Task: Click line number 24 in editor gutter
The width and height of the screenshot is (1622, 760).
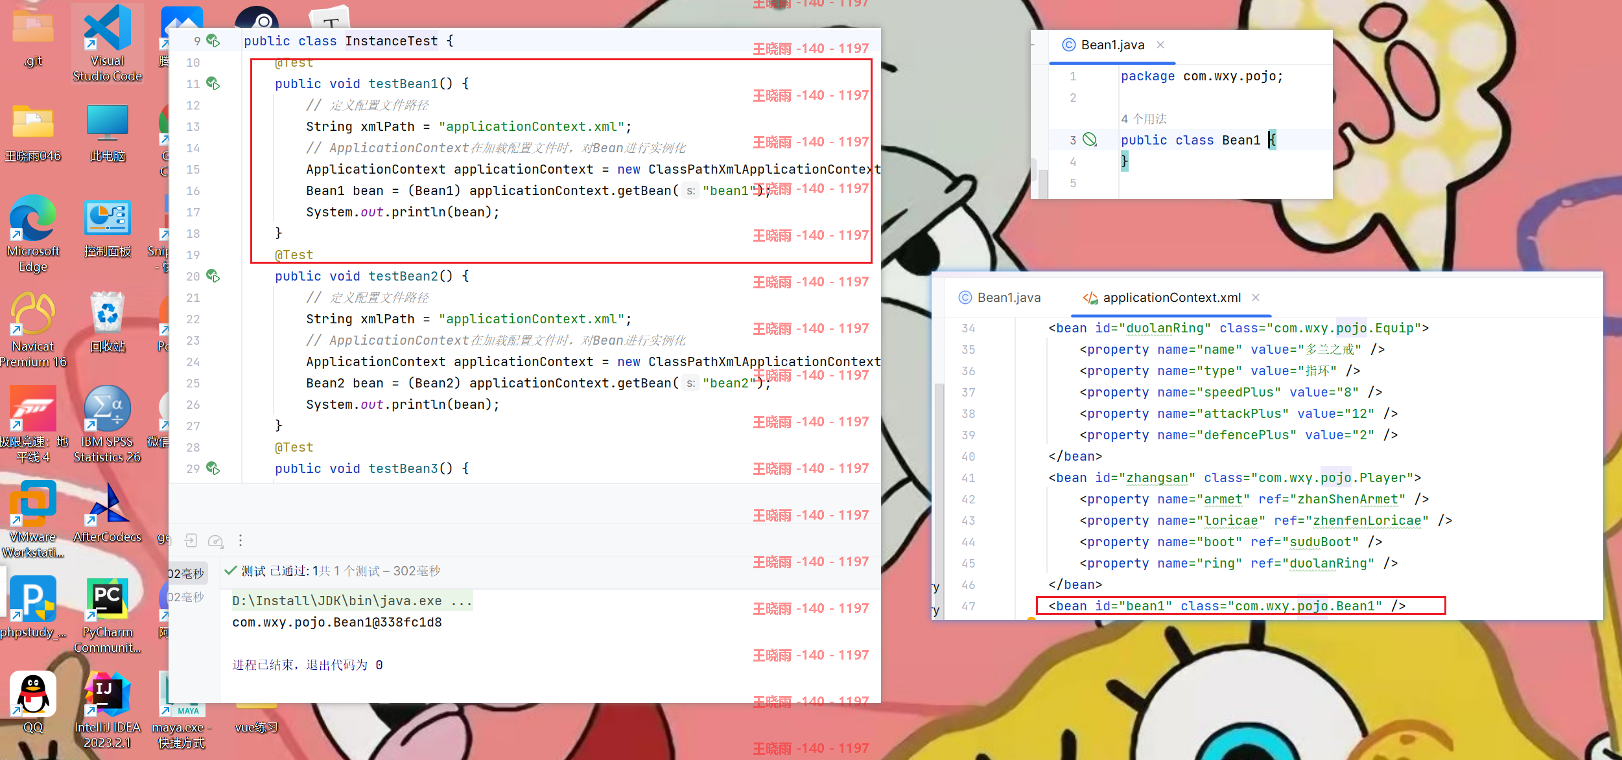Action: pos(193,362)
